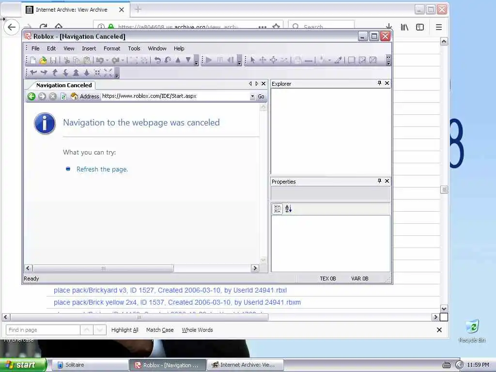The height and width of the screenshot is (372, 496).
Task: Click the Undo arrow icon
Action: coord(100,60)
